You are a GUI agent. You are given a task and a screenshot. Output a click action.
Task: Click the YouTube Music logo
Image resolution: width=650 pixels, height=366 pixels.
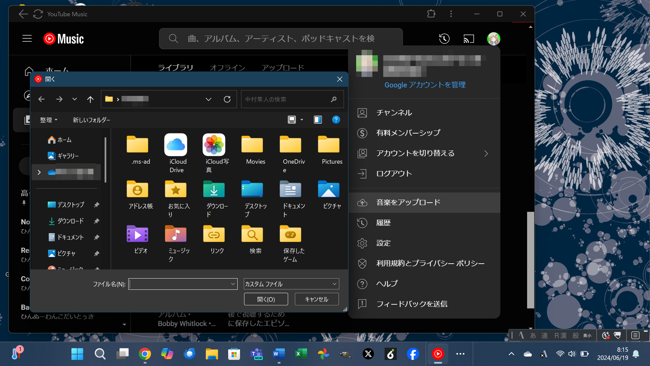point(64,39)
